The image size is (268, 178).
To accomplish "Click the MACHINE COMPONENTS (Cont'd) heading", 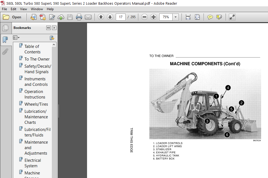I will (205, 64).
